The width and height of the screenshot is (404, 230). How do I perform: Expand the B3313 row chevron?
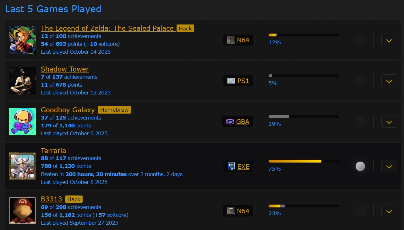pos(389,211)
